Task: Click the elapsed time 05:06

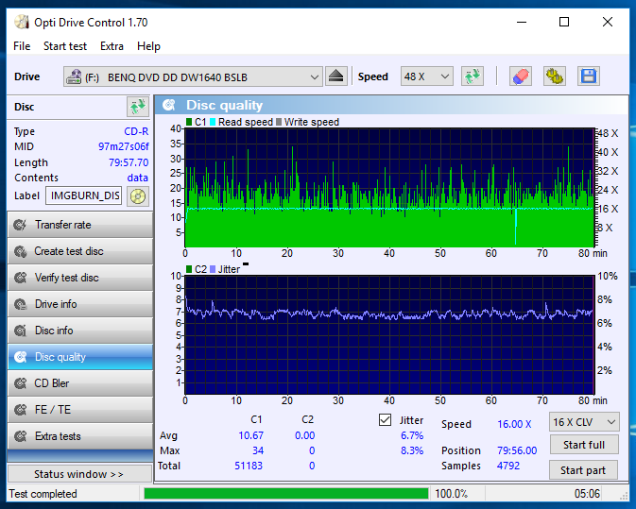Action: (587, 494)
